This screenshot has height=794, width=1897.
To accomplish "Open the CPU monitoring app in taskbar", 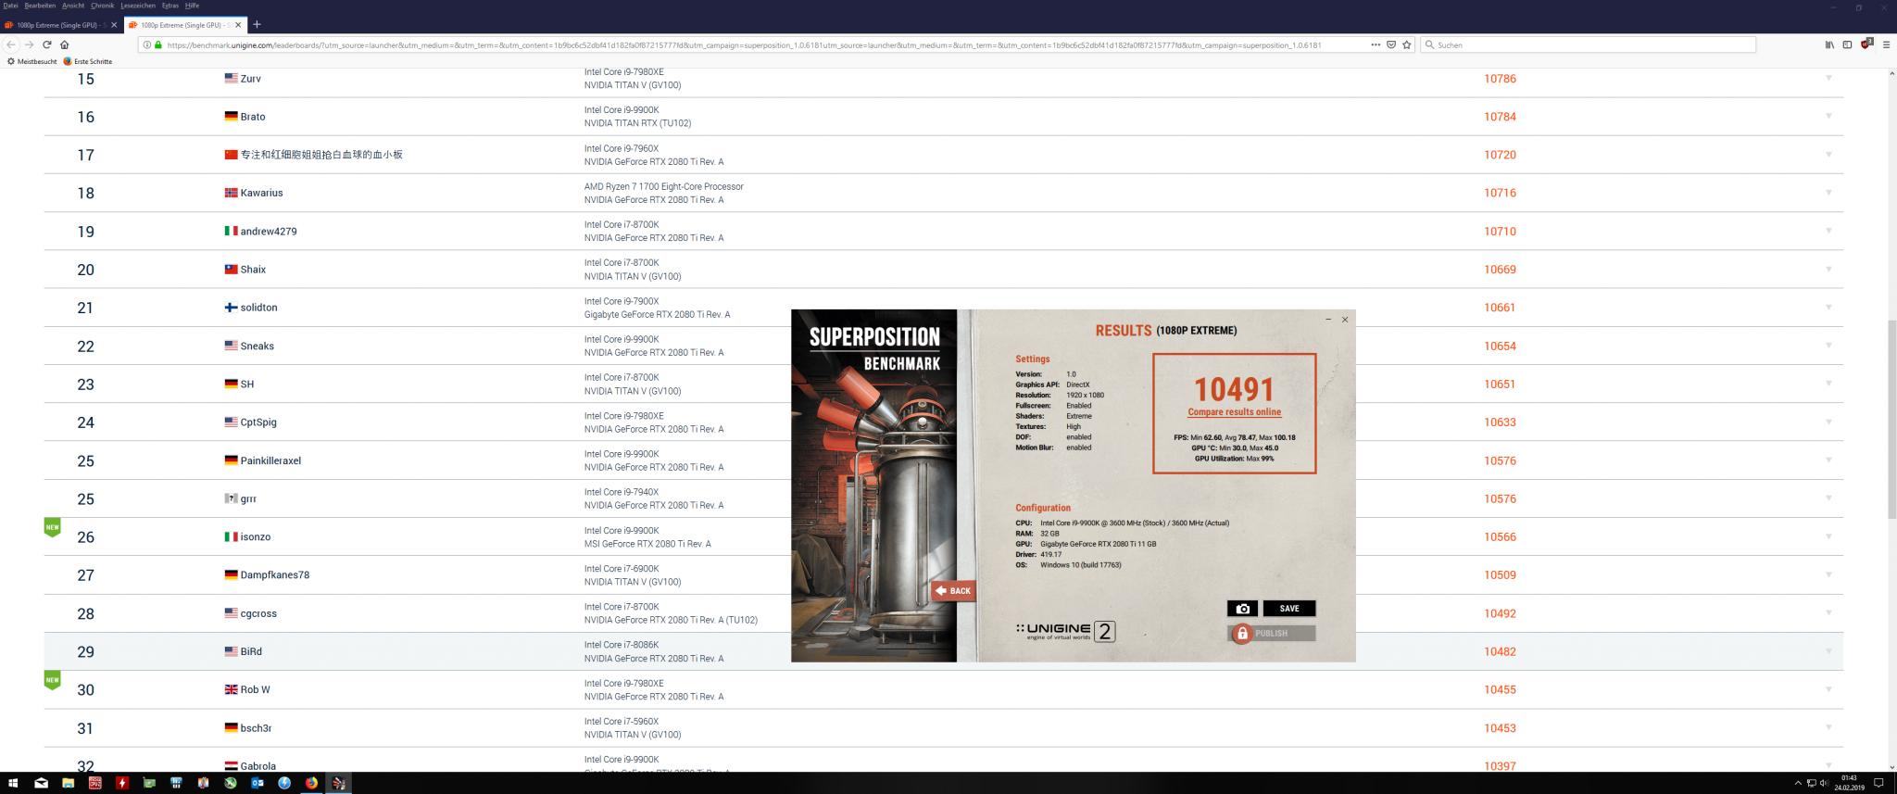I will click(94, 783).
